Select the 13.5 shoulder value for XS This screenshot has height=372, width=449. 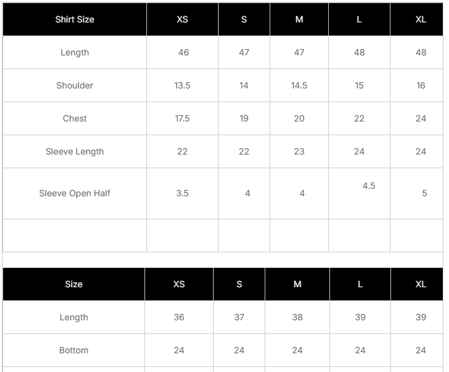point(182,85)
